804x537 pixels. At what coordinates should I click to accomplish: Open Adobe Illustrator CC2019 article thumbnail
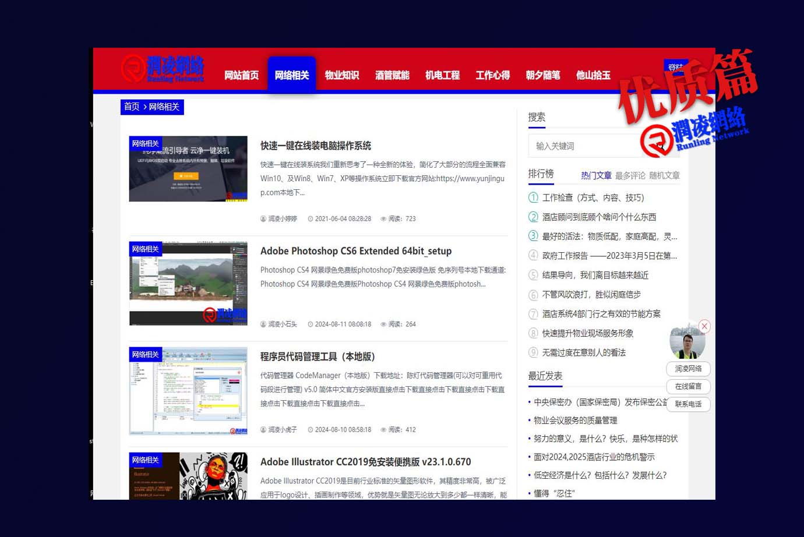pos(188,476)
